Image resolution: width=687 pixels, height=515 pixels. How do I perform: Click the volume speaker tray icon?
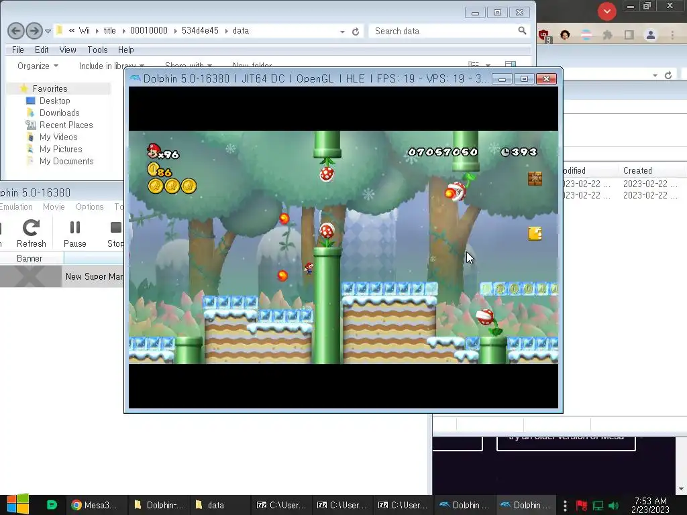(x=614, y=506)
